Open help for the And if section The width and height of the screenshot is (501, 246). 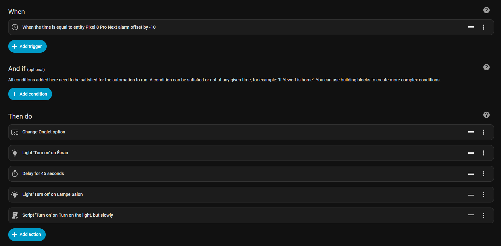pos(486,67)
